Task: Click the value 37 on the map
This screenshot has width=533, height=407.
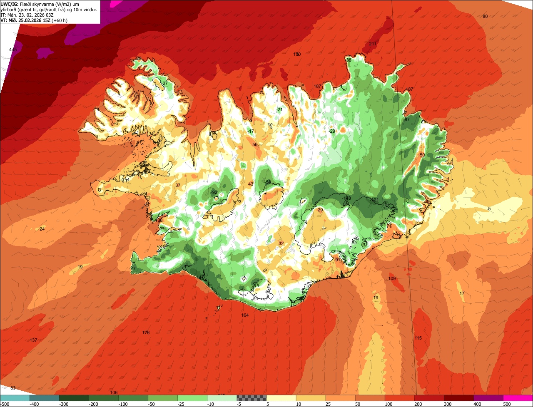Action: 178,185
